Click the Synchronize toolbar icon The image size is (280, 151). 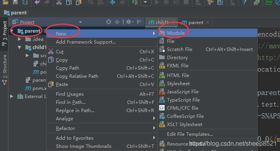(x=25, y=2)
